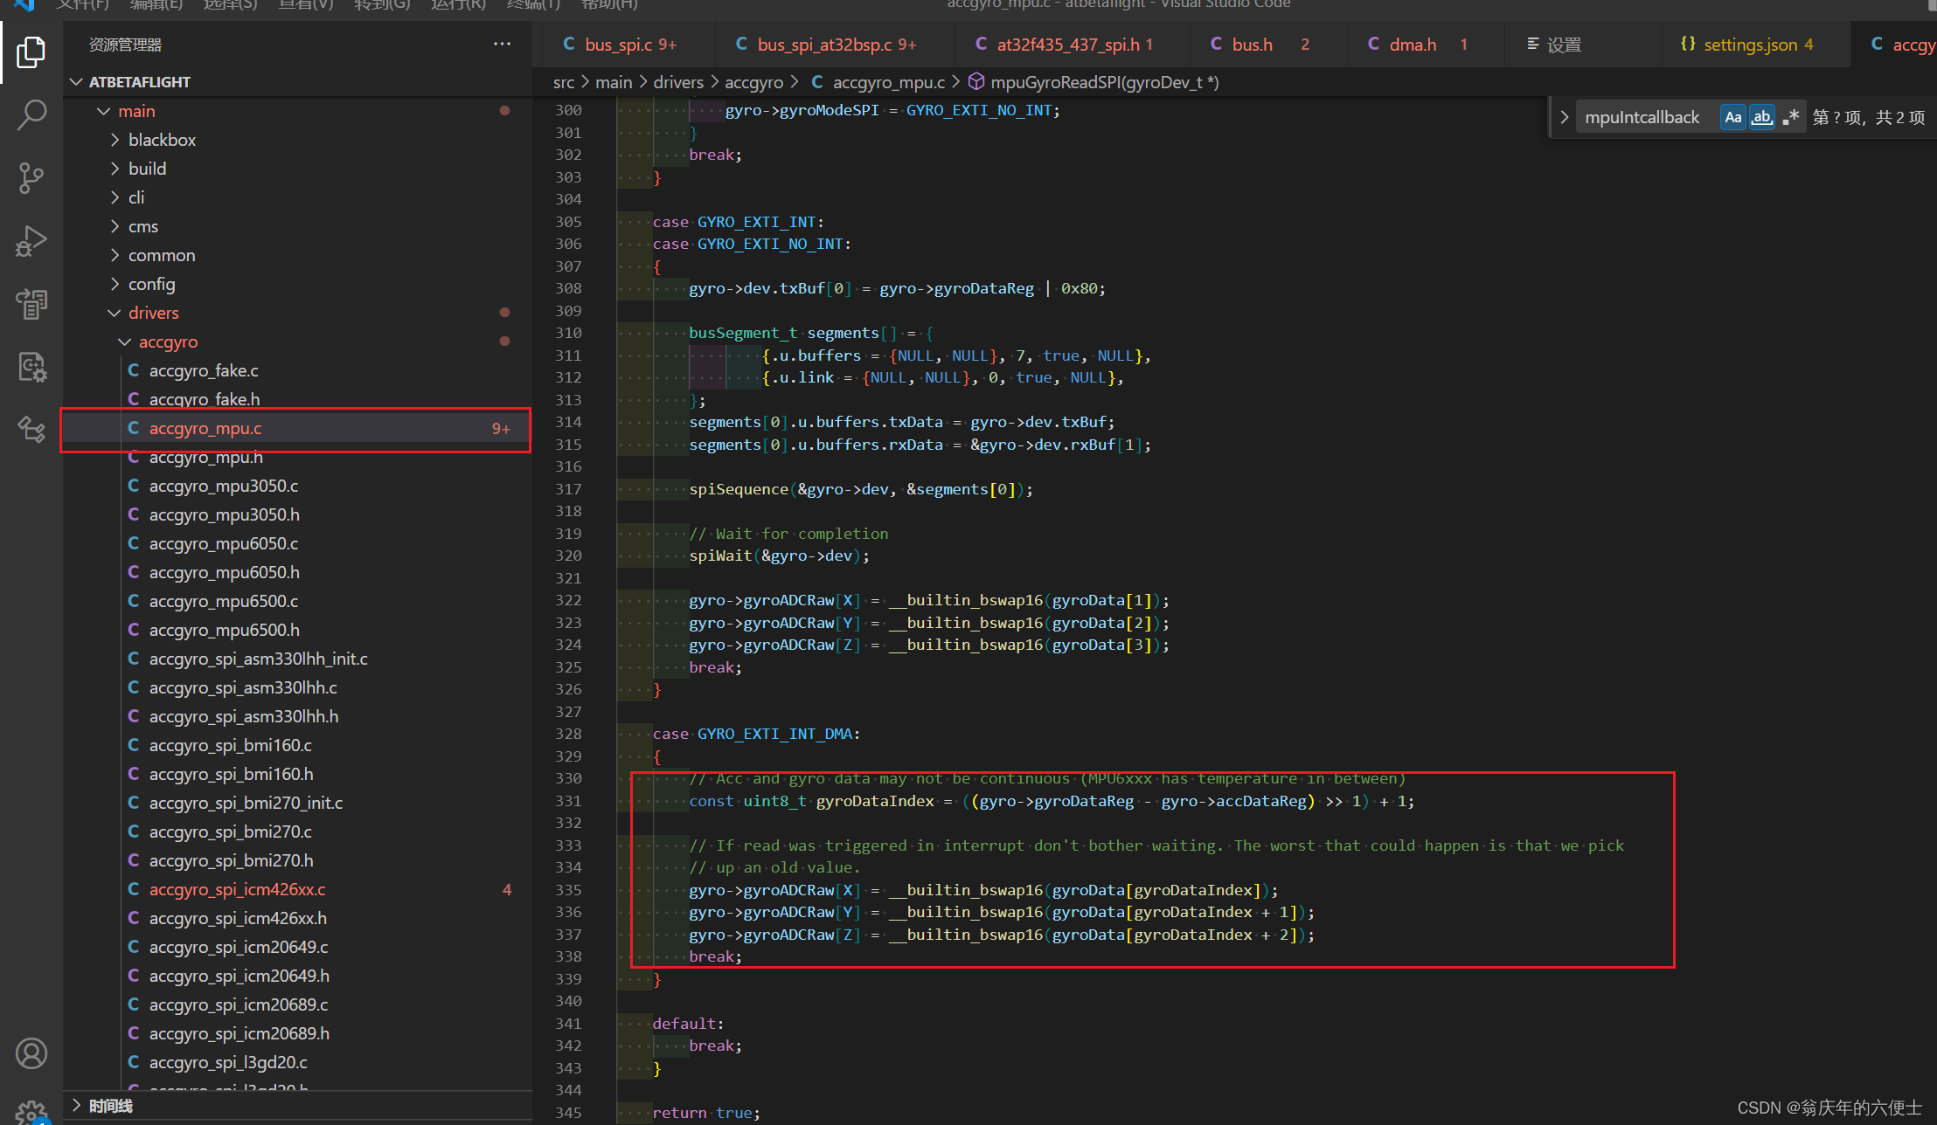The image size is (1937, 1125).
Task: Expand the blackbox folder
Action: 162,140
